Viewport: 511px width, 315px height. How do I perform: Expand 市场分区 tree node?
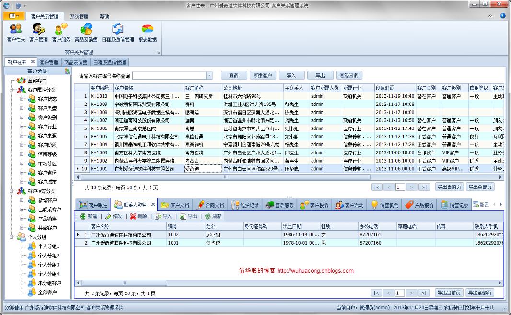pyautogui.click(x=22, y=163)
